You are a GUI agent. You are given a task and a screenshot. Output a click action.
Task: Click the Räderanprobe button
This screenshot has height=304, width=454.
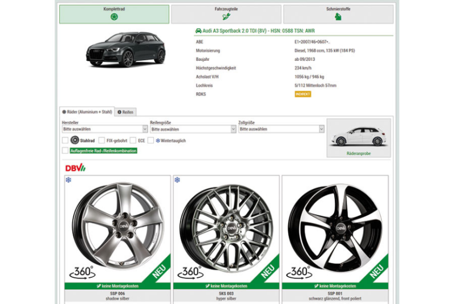(x=358, y=138)
